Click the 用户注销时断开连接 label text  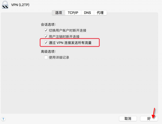pos(64,36)
